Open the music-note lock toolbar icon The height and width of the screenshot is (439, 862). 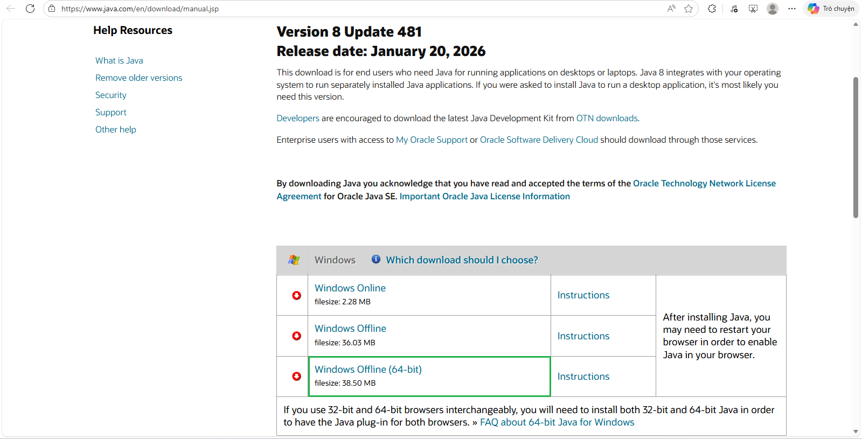(734, 9)
